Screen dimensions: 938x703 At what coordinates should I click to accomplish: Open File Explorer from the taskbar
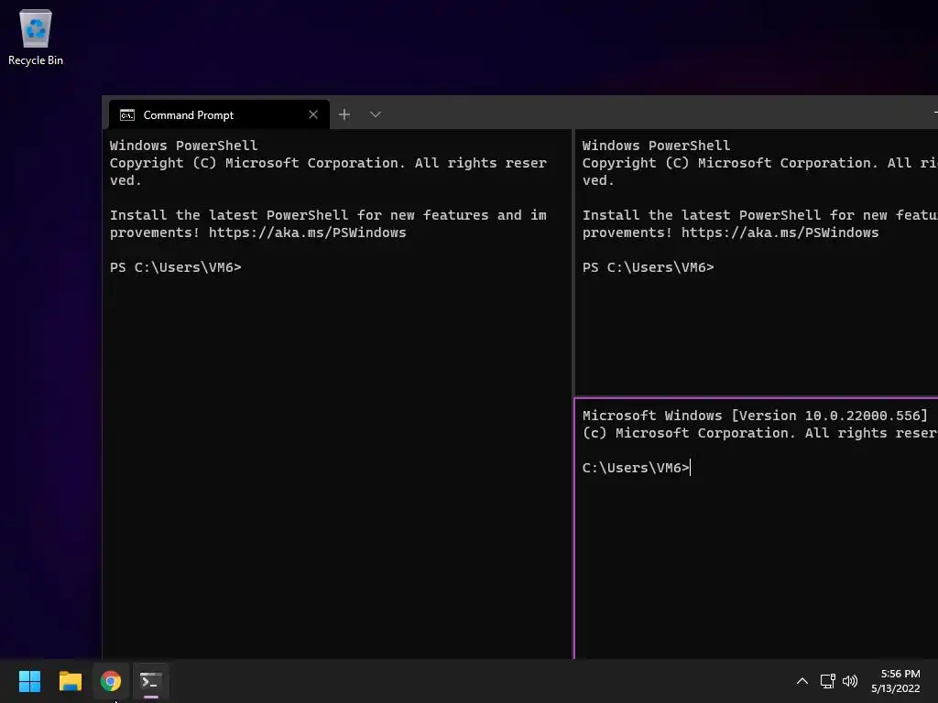(70, 681)
